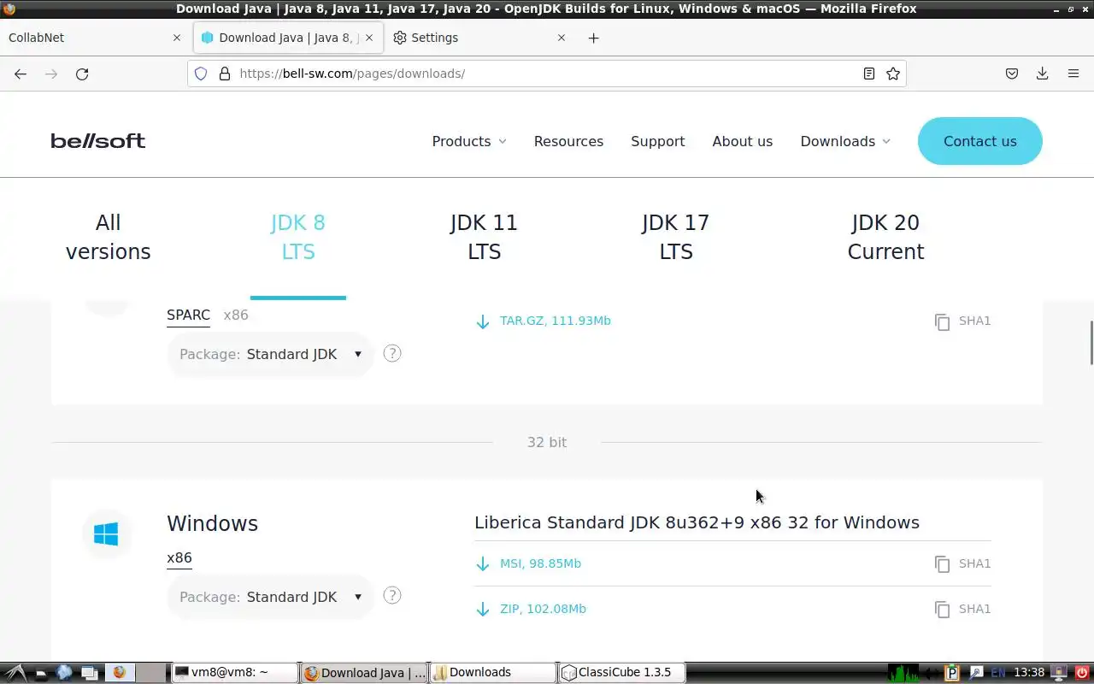
Task: Select the JDK 8 LTS tab
Action: click(x=298, y=237)
